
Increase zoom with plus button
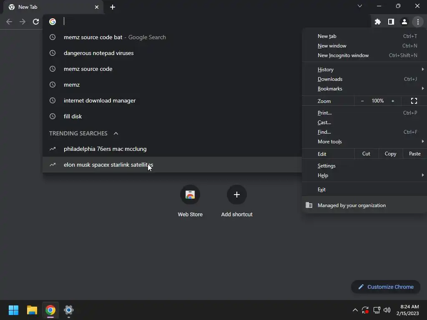393,101
